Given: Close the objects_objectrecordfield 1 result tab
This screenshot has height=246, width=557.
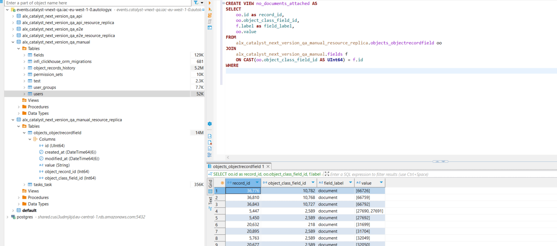Looking at the screenshot, I should pos(268,166).
